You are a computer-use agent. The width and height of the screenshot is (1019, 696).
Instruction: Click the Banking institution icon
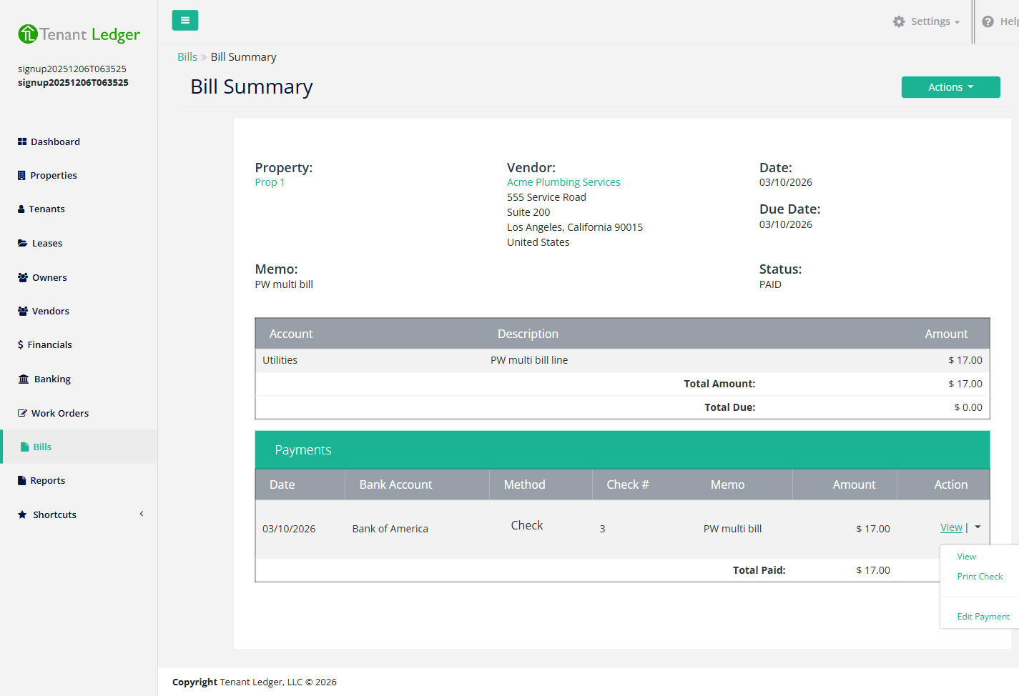pyautogui.click(x=24, y=379)
